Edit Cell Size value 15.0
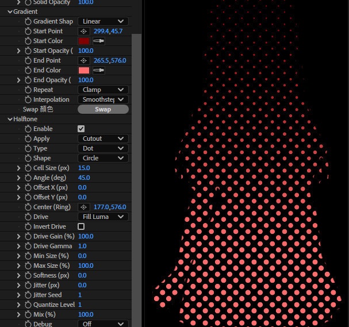This screenshot has height=327, width=349. click(x=84, y=168)
